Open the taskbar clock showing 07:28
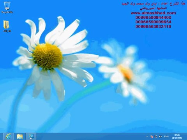The image size is (187, 140). click(177, 136)
